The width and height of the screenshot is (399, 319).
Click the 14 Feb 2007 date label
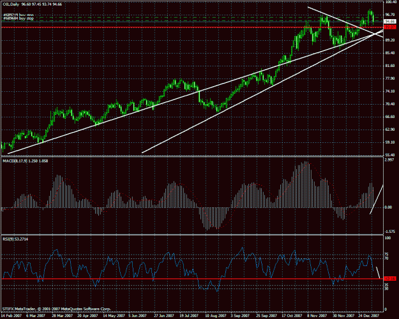(x=10, y=315)
